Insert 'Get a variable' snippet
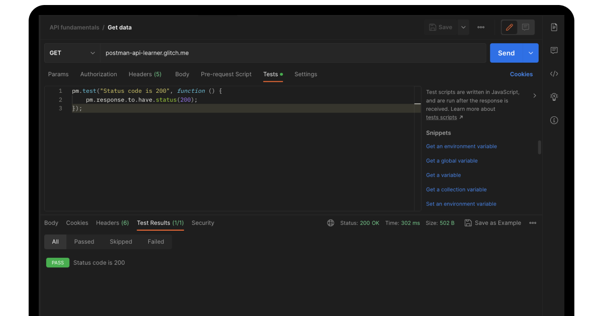 click(x=443, y=175)
